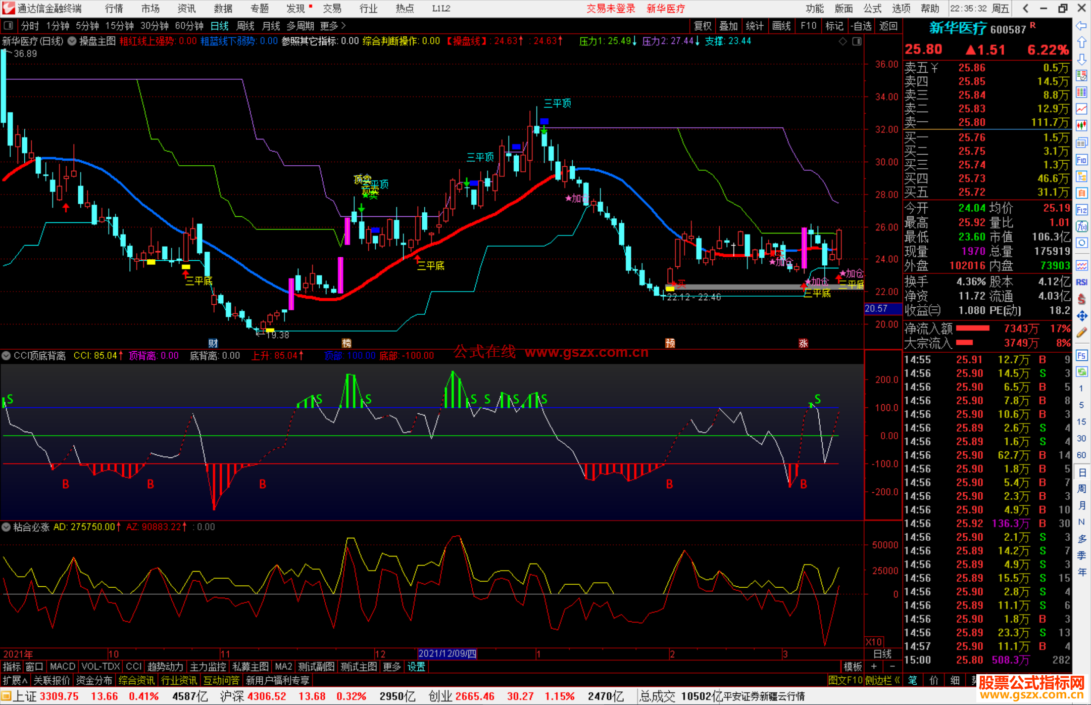This screenshot has width=1091, height=705.
Task: Click the red S dollar icon
Action: pyautogui.click(x=1081, y=299)
